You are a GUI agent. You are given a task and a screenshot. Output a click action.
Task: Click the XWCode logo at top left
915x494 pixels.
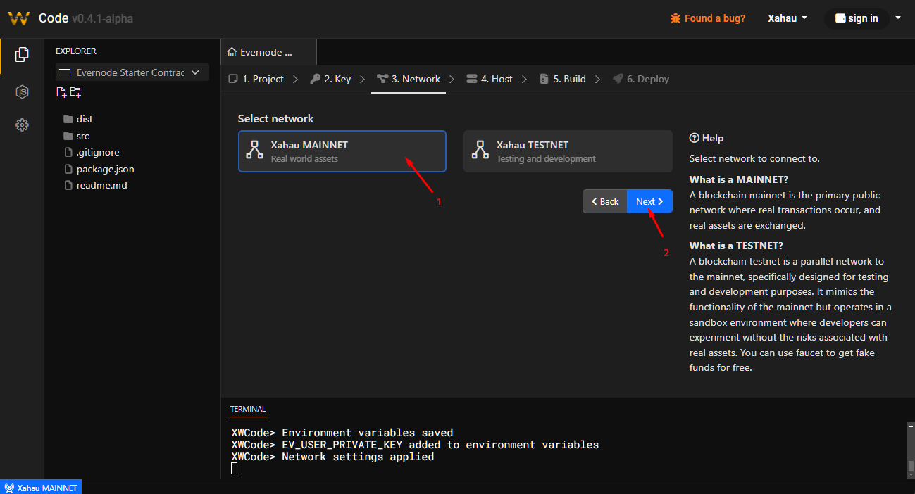pyautogui.click(x=18, y=18)
